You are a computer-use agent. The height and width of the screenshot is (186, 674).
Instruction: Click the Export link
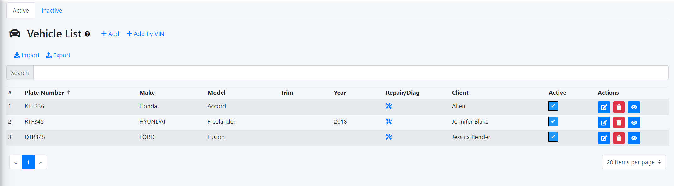(x=58, y=55)
